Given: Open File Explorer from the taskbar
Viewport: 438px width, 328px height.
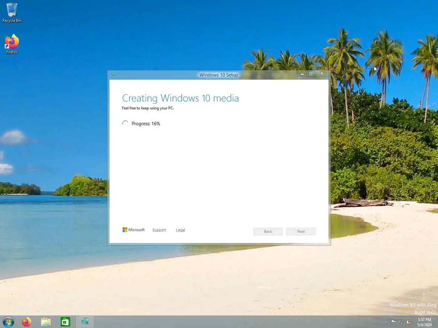Looking at the screenshot, I should coord(46,322).
